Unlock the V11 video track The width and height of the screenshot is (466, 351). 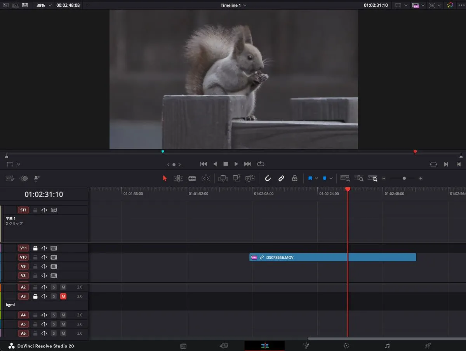point(35,248)
